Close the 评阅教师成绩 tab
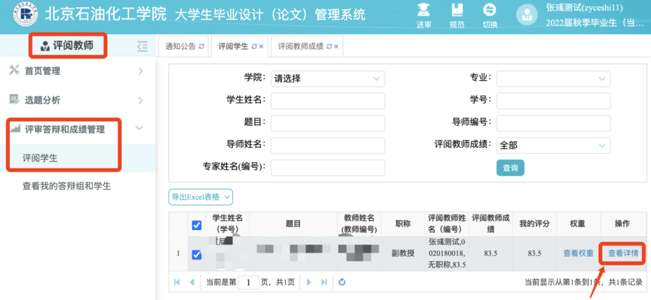 click(336, 46)
